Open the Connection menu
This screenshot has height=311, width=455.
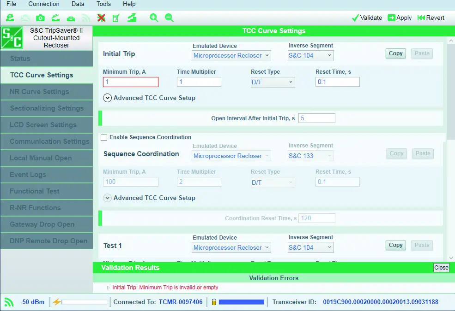[44, 4]
